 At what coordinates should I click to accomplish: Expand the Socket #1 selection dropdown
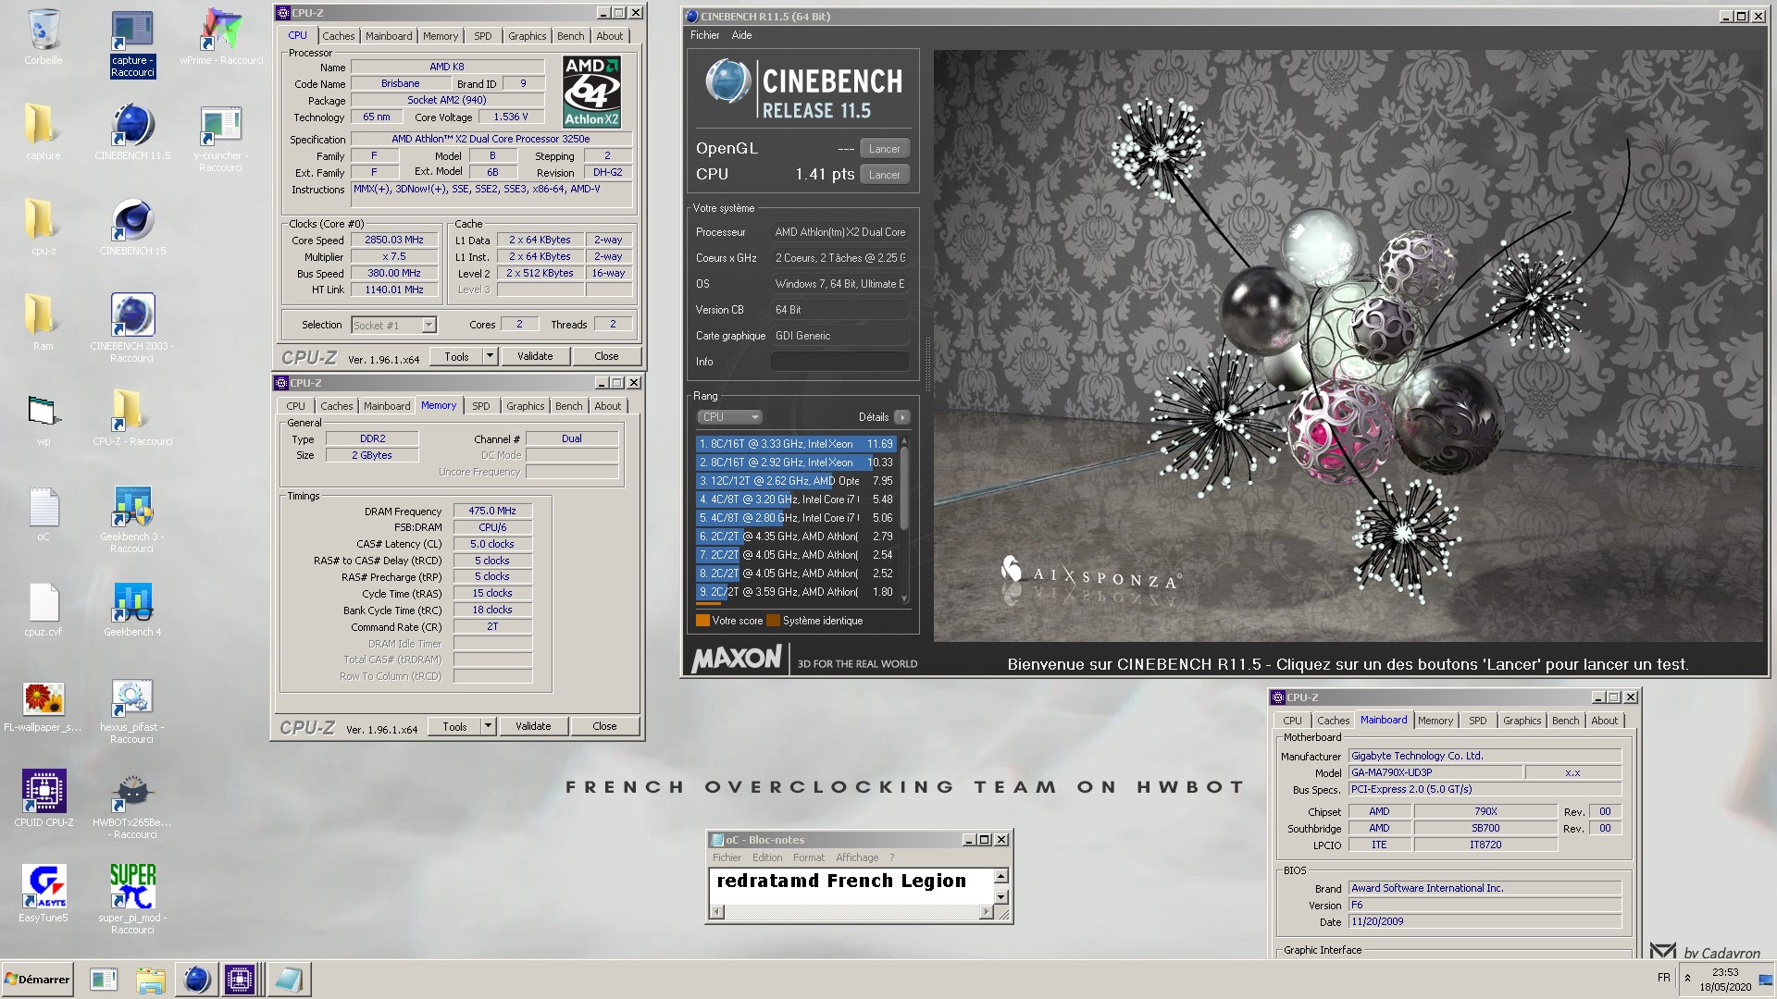(429, 325)
